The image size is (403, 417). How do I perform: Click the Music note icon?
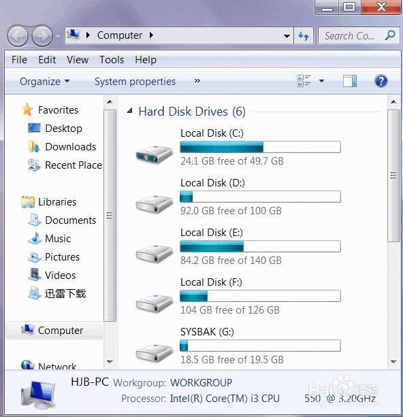35,238
